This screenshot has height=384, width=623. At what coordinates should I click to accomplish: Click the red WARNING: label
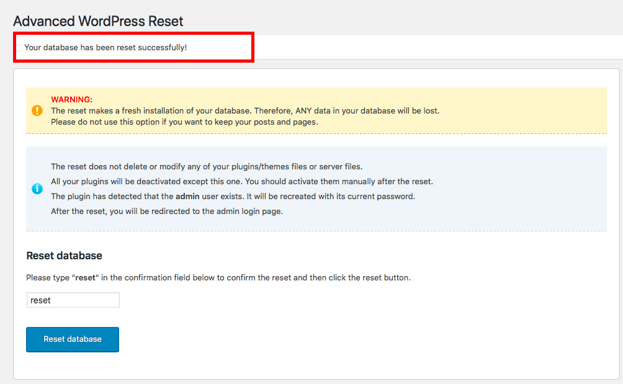(71, 99)
